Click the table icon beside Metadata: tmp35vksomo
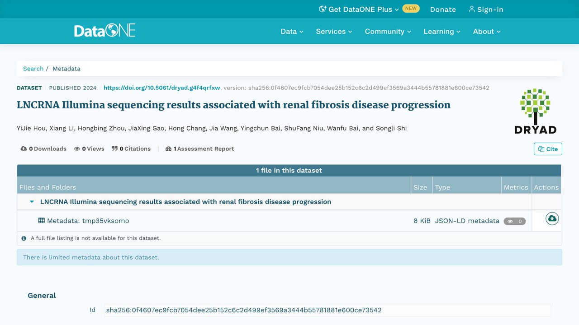 point(42,221)
